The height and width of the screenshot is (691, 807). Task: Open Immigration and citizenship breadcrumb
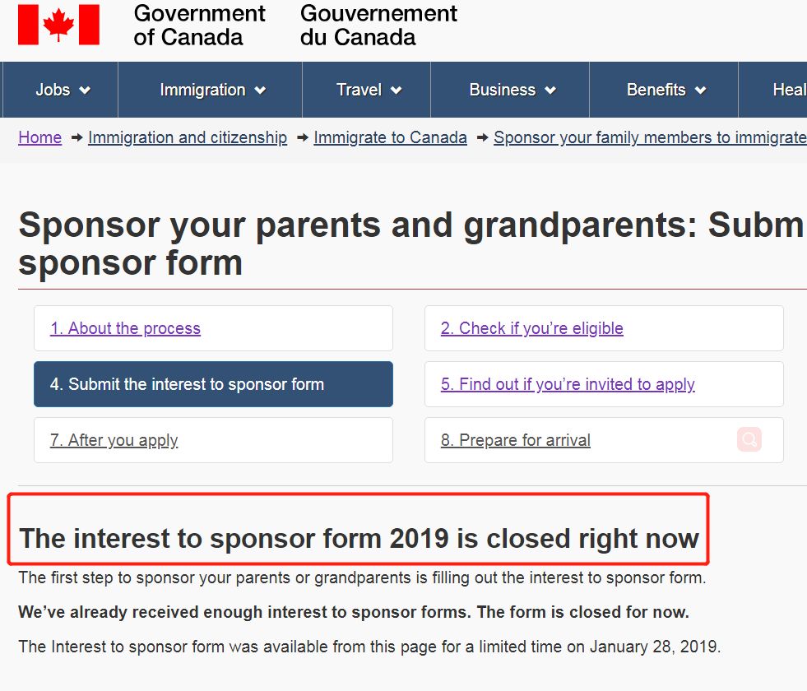pos(188,137)
